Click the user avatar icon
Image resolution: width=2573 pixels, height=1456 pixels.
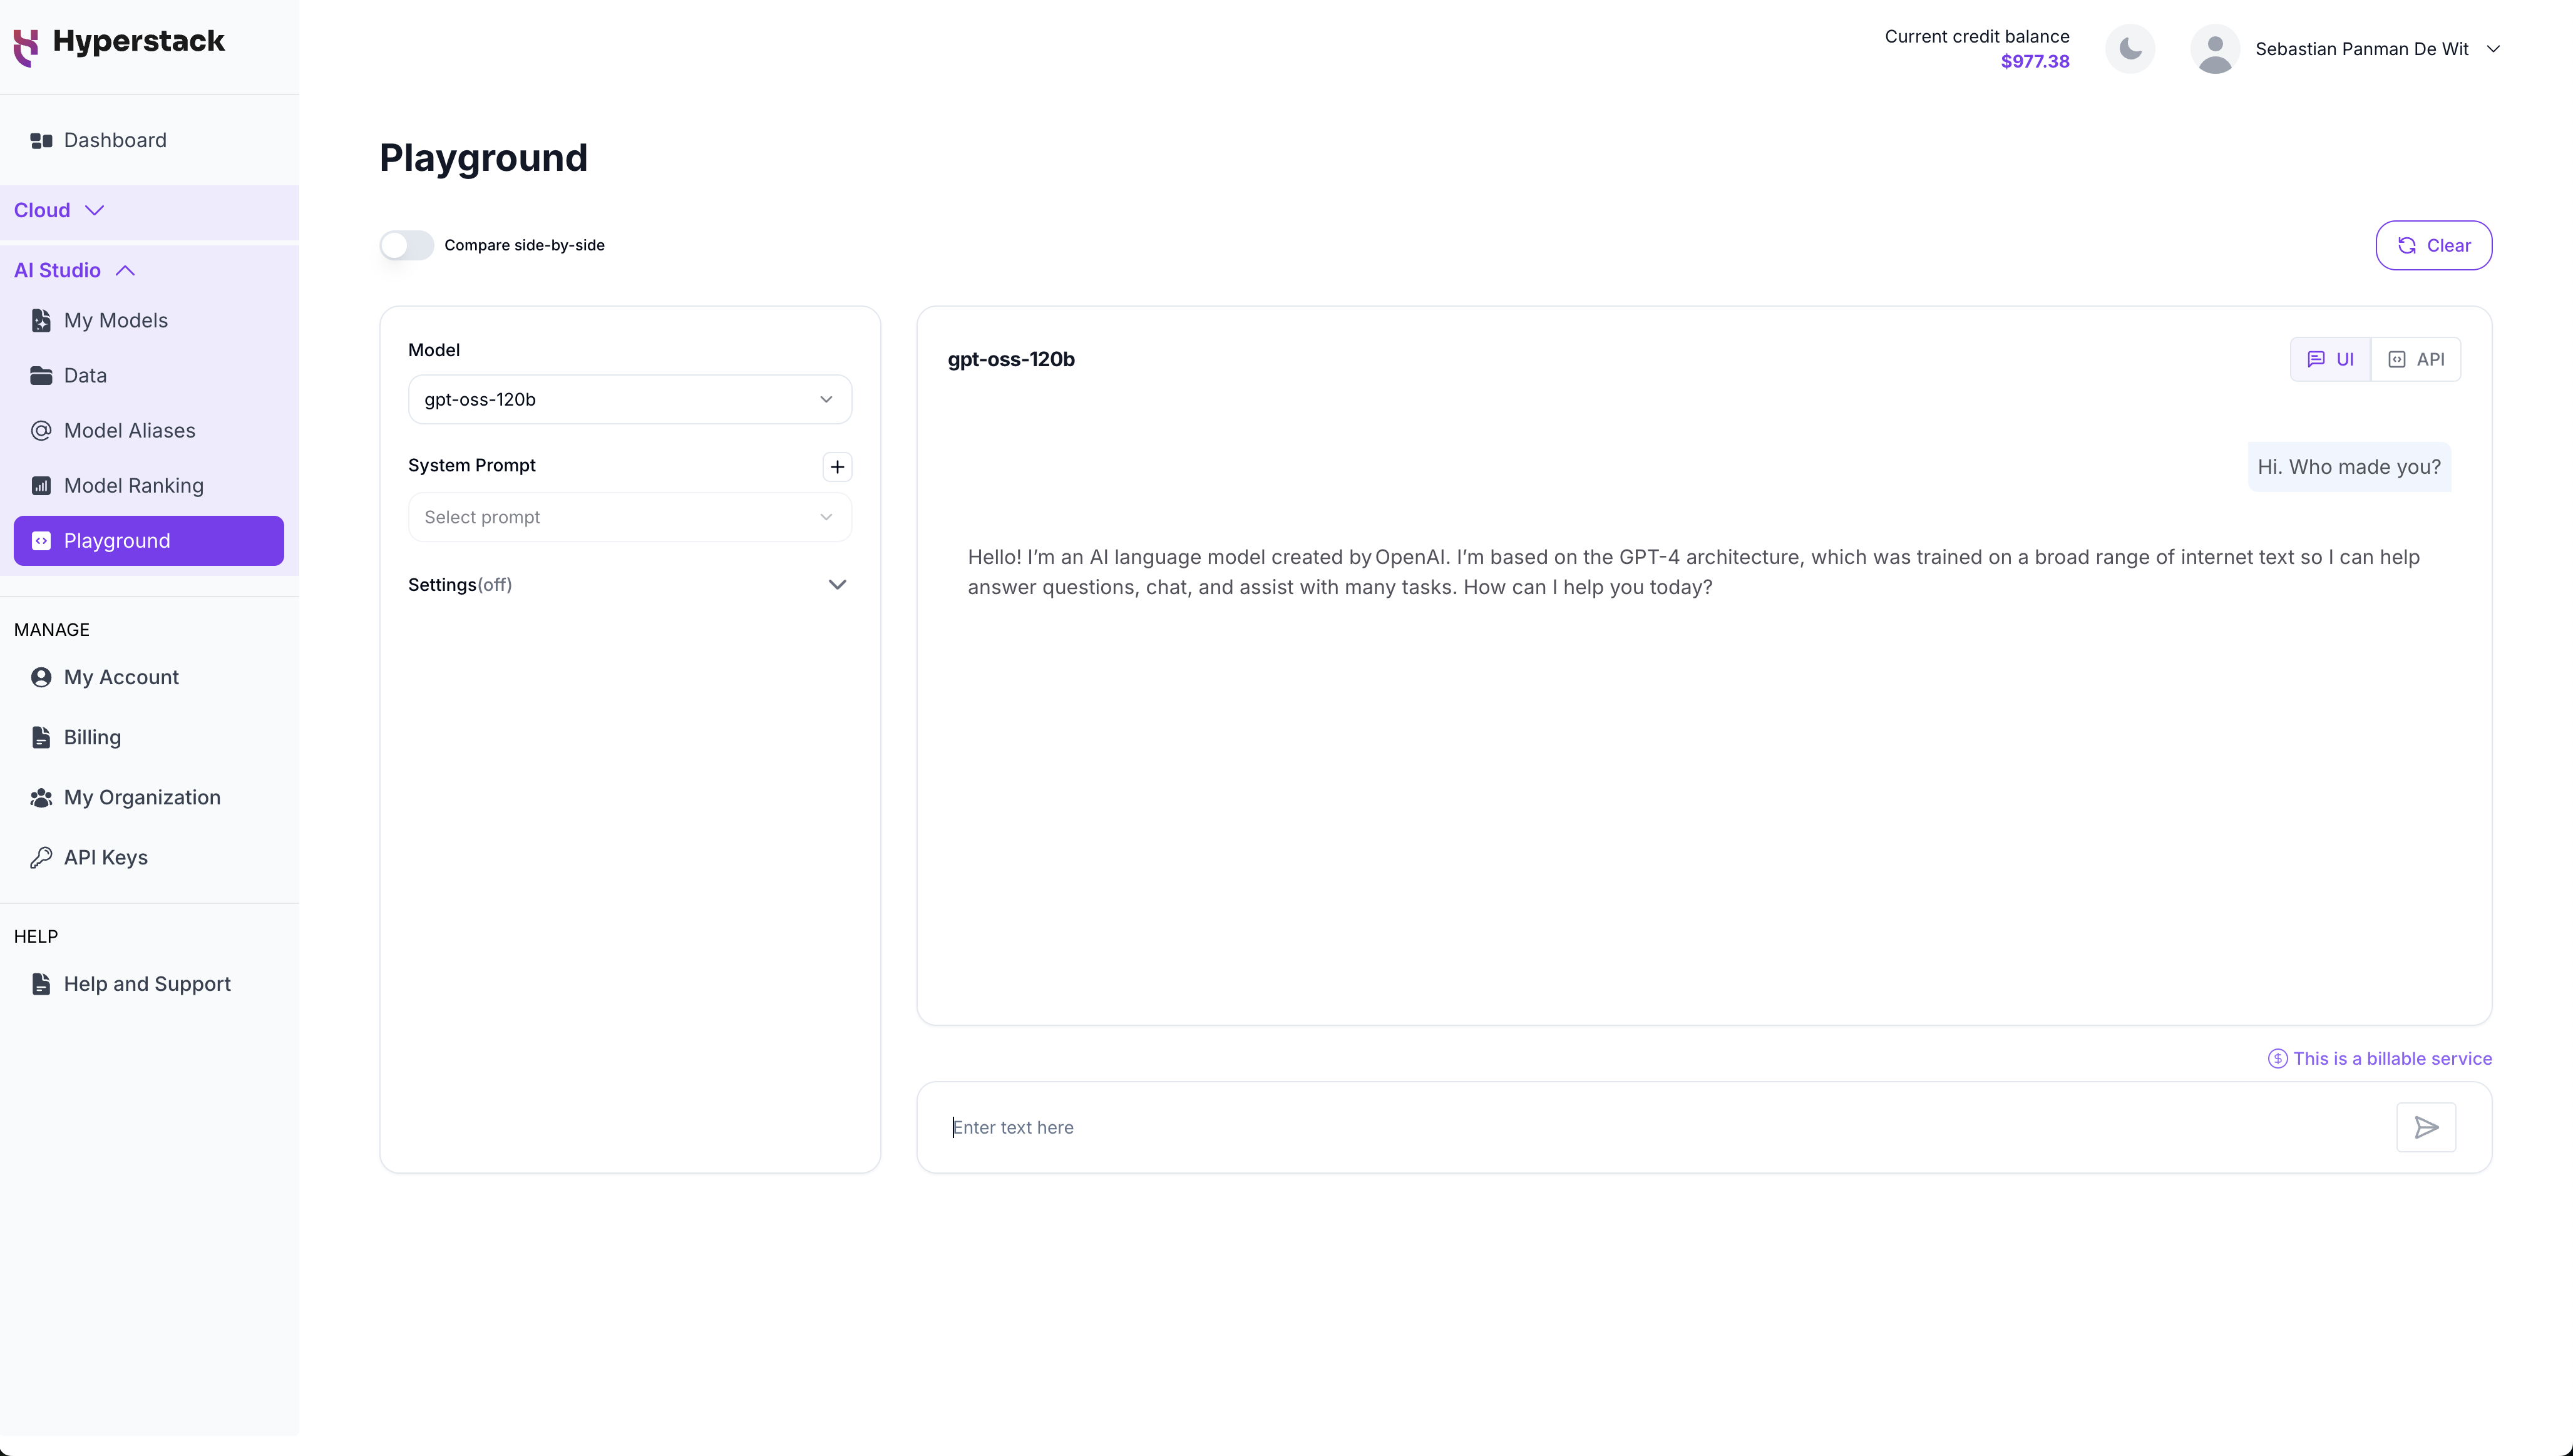(2215, 49)
